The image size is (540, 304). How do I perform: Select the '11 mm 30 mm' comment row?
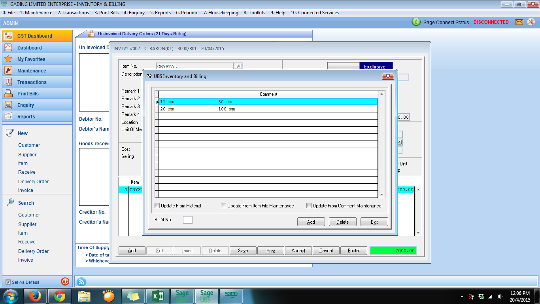click(x=268, y=102)
